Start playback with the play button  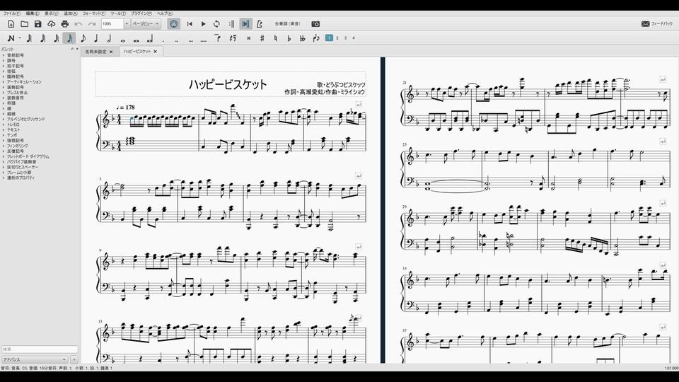coord(203,24)
